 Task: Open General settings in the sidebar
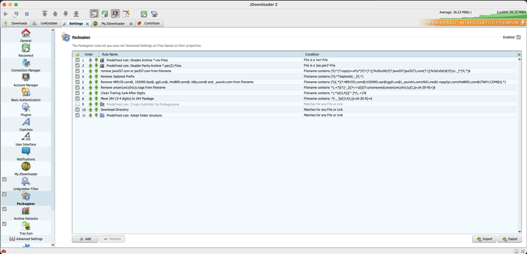[x=26, y=35]
